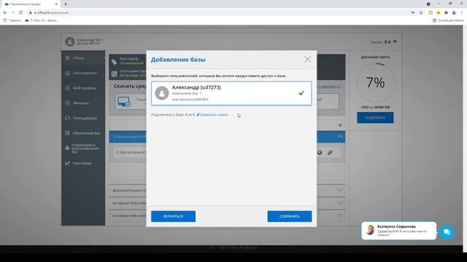Click the 7% disk quota circle
The height and width of the screenshot is (262, 467).
[x=376, y=82]
